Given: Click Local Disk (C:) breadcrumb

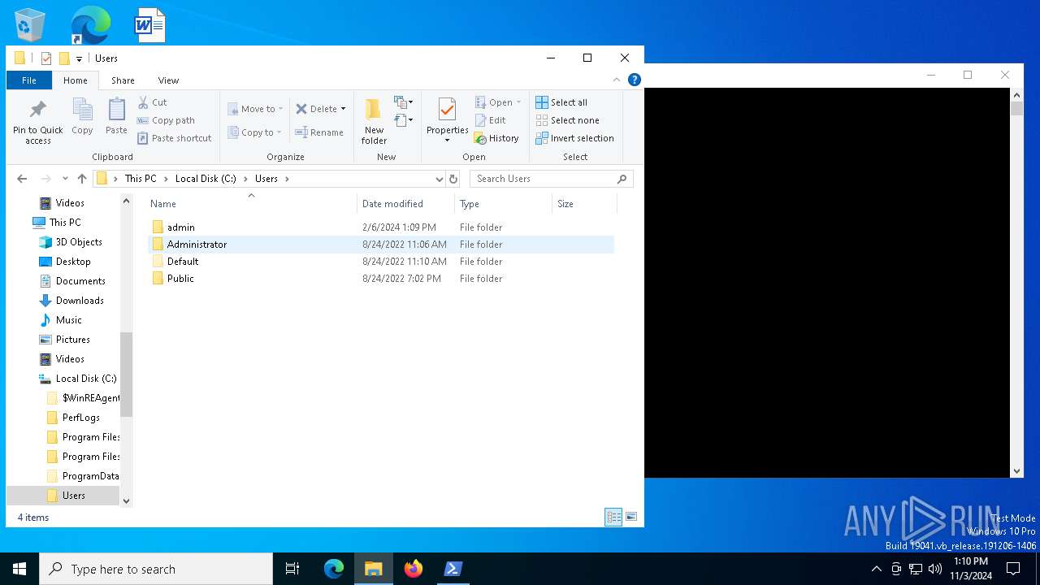Looking at the screenshot, I should point(206,179).
